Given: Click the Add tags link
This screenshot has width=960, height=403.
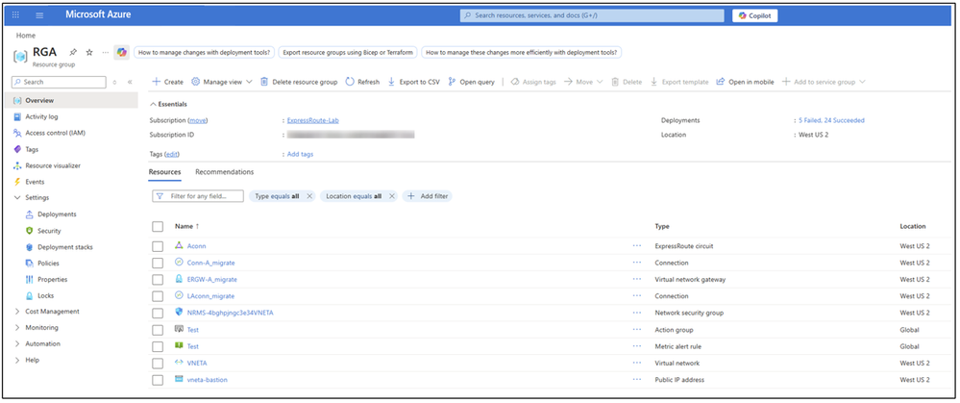Looking at the screenshot, I should pos(300,154).
